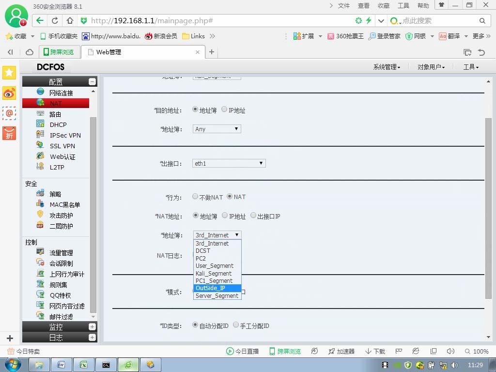Pick Kali_Segment from the address list
Image resolution: width=496 pixels, height=372 pixels.
(x=217, y=273)
